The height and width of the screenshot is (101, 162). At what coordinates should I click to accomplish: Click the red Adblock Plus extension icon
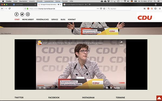coord(148,9)
